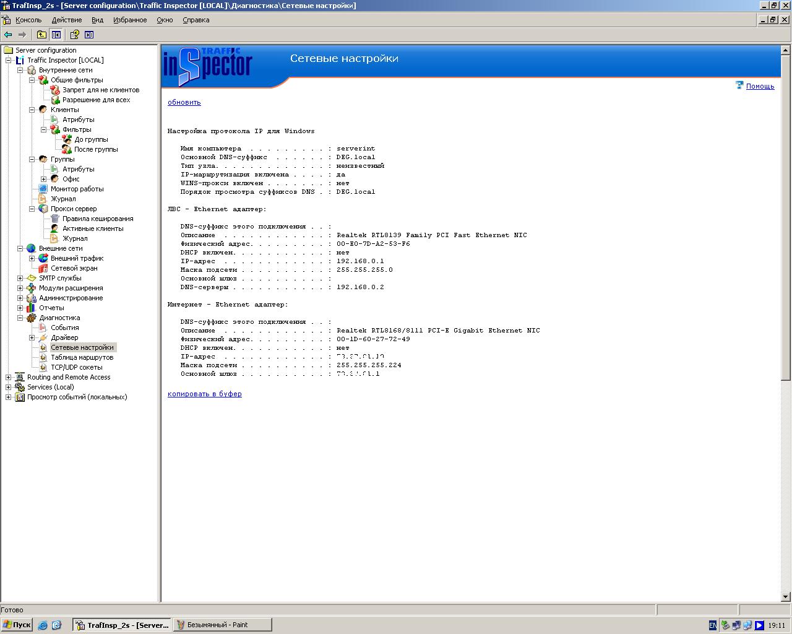Open the 'Справка' menu
The image size is (792, 634).
[x=196, y=20]
